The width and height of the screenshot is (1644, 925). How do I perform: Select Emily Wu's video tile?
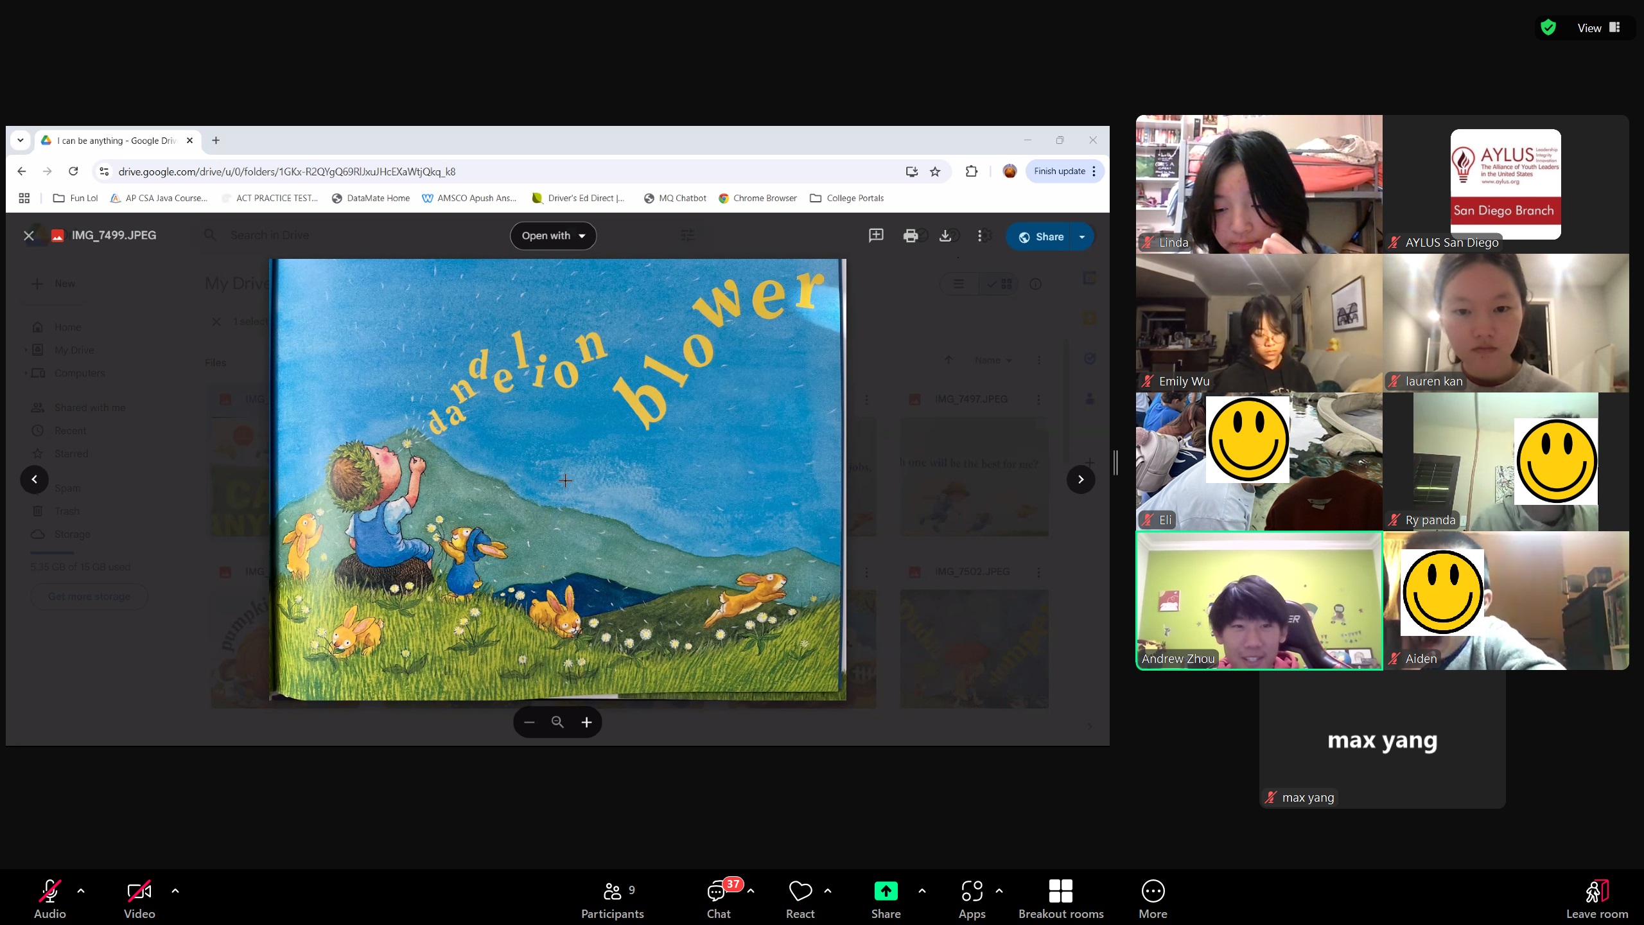(x=1259, y=323)
